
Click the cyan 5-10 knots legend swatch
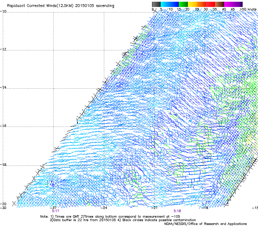165,4
